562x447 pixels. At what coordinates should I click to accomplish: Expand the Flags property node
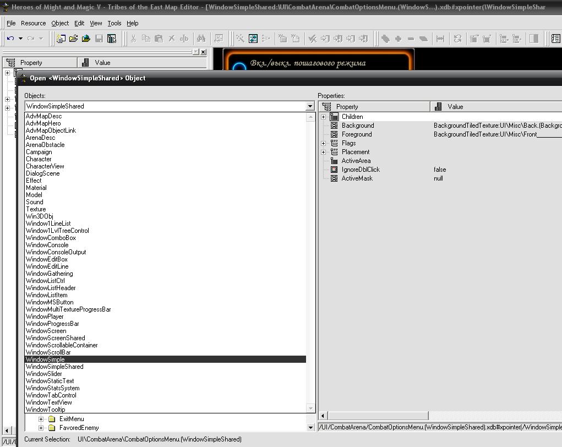click(323, 143)
